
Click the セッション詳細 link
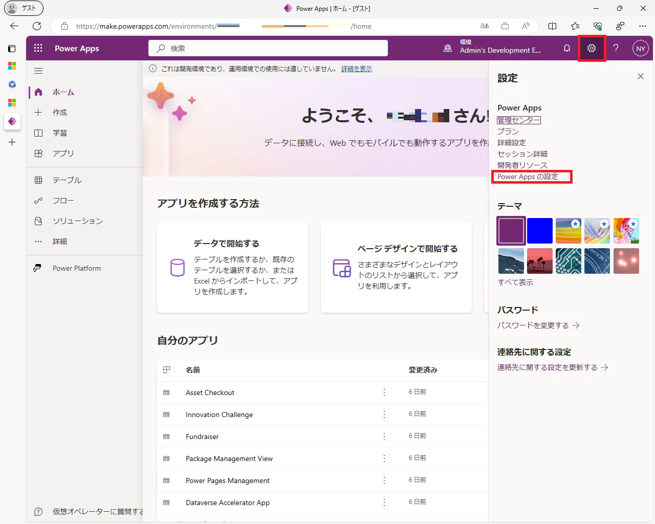tap(522, 154)
